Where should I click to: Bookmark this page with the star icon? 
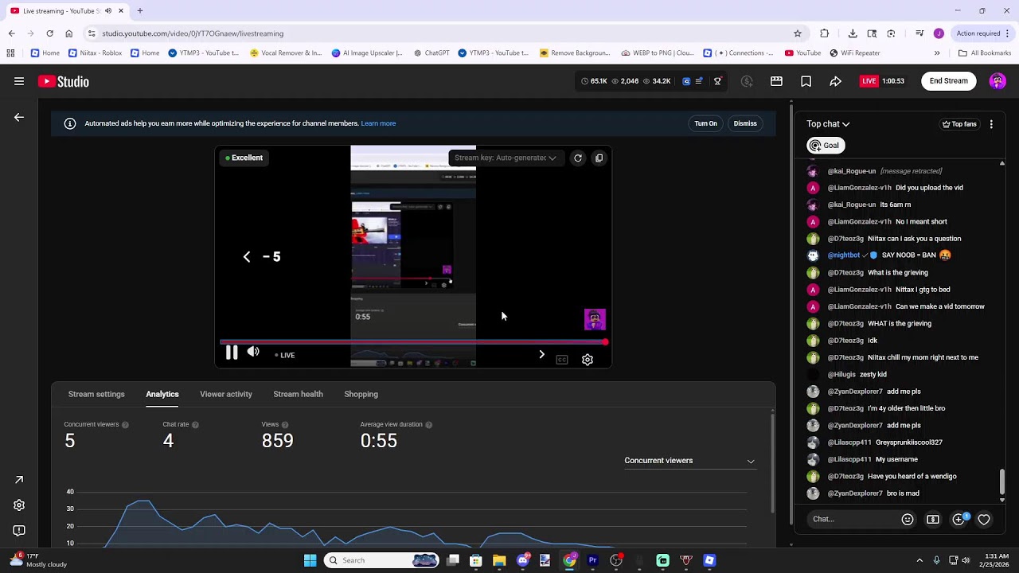(x=797, y=33)
